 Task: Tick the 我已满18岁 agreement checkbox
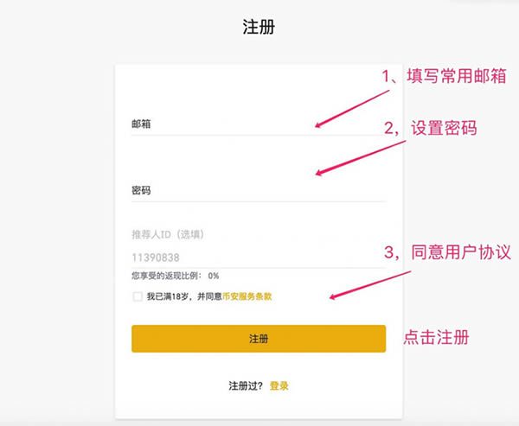[x=138, y=296]
